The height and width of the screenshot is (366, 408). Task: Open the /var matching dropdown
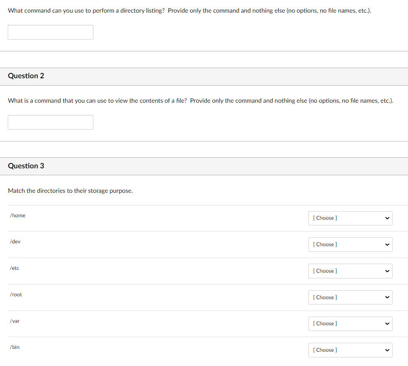(350, 324)
